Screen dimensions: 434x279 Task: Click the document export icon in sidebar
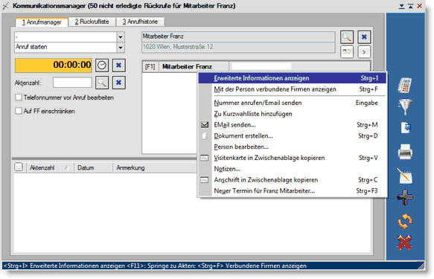pyautogui.click(x=406, y=128)
